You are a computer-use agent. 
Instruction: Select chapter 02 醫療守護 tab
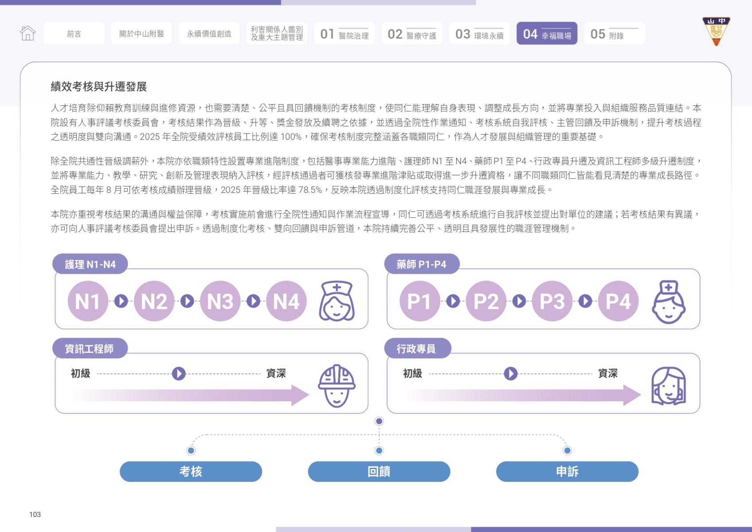tap(412, 33)
